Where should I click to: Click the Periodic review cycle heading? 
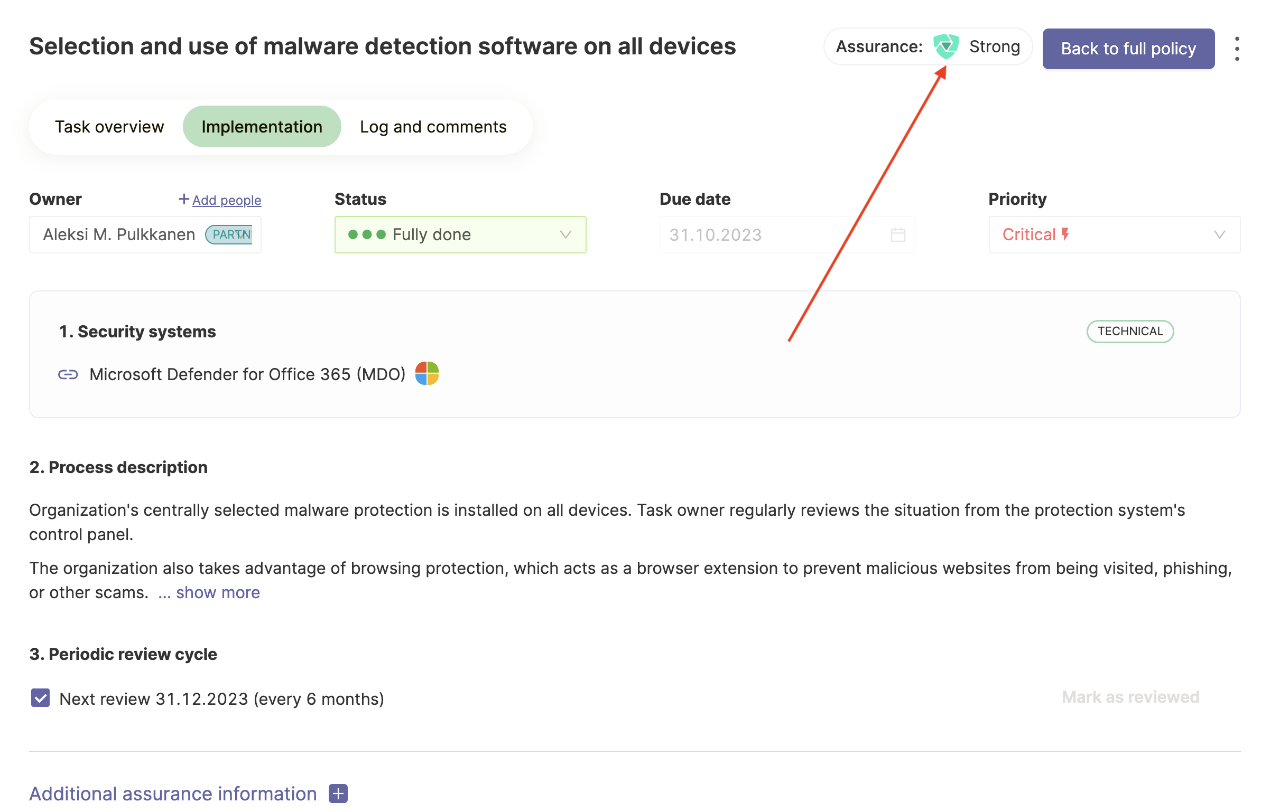[123, 654]
